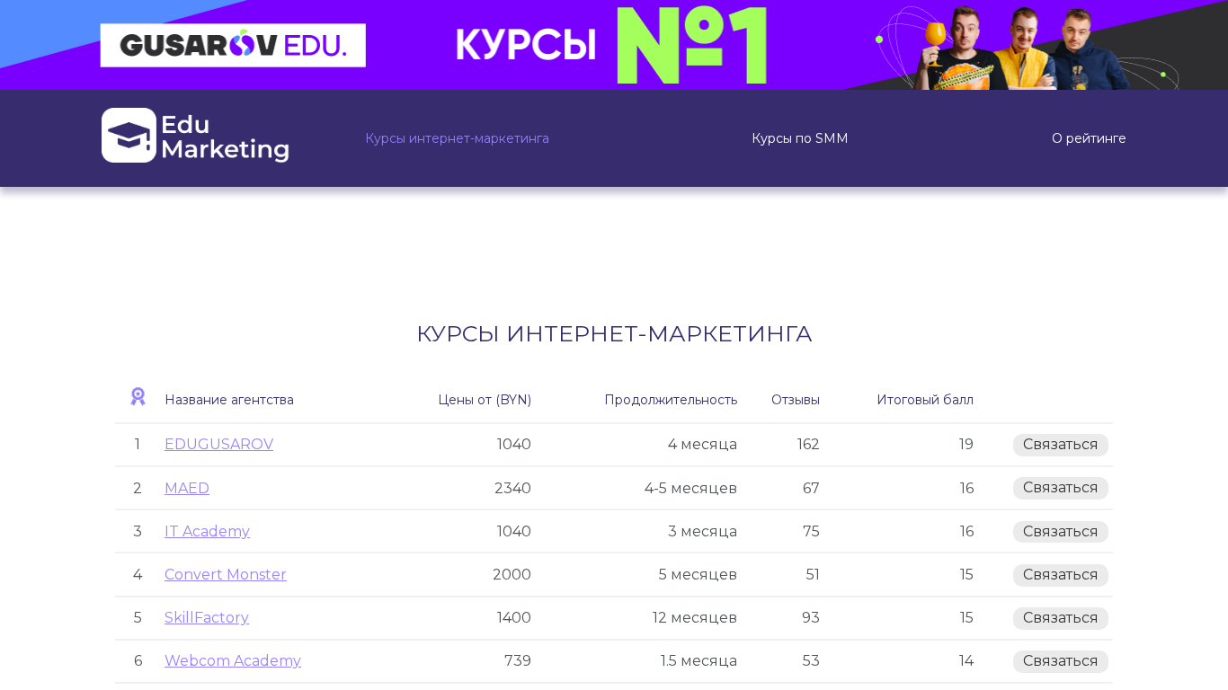The width and height of the screenshot is (1228, 690).
Task: Click the review count 162
Action: click(x=808, y=445)
